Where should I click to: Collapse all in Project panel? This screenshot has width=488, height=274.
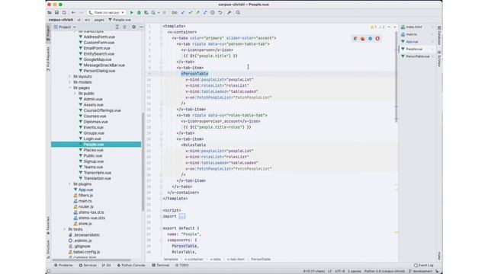[x=124, y=27]
